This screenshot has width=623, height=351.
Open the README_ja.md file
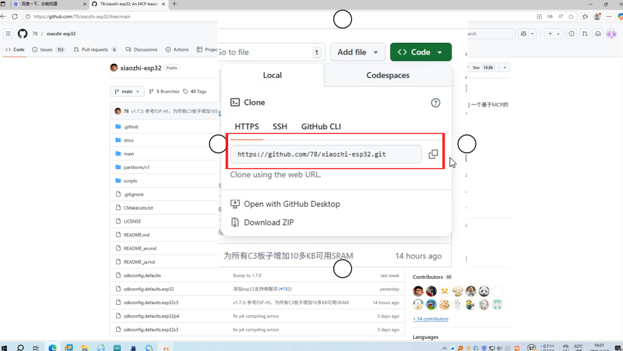[x=139, y=262]
